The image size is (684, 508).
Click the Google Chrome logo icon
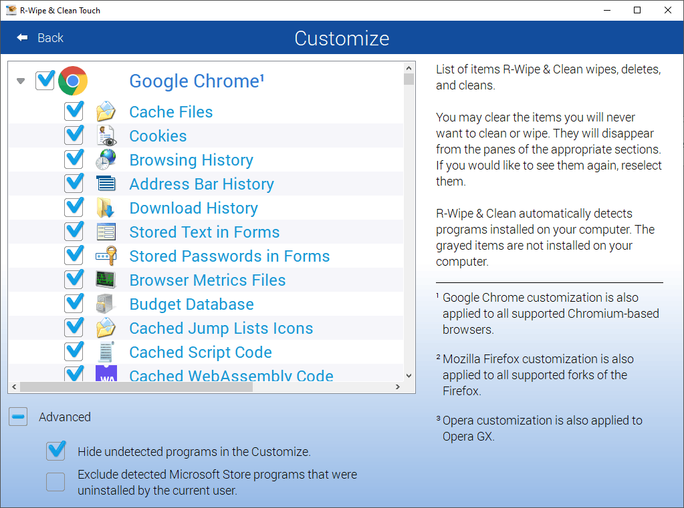[73, 81]
